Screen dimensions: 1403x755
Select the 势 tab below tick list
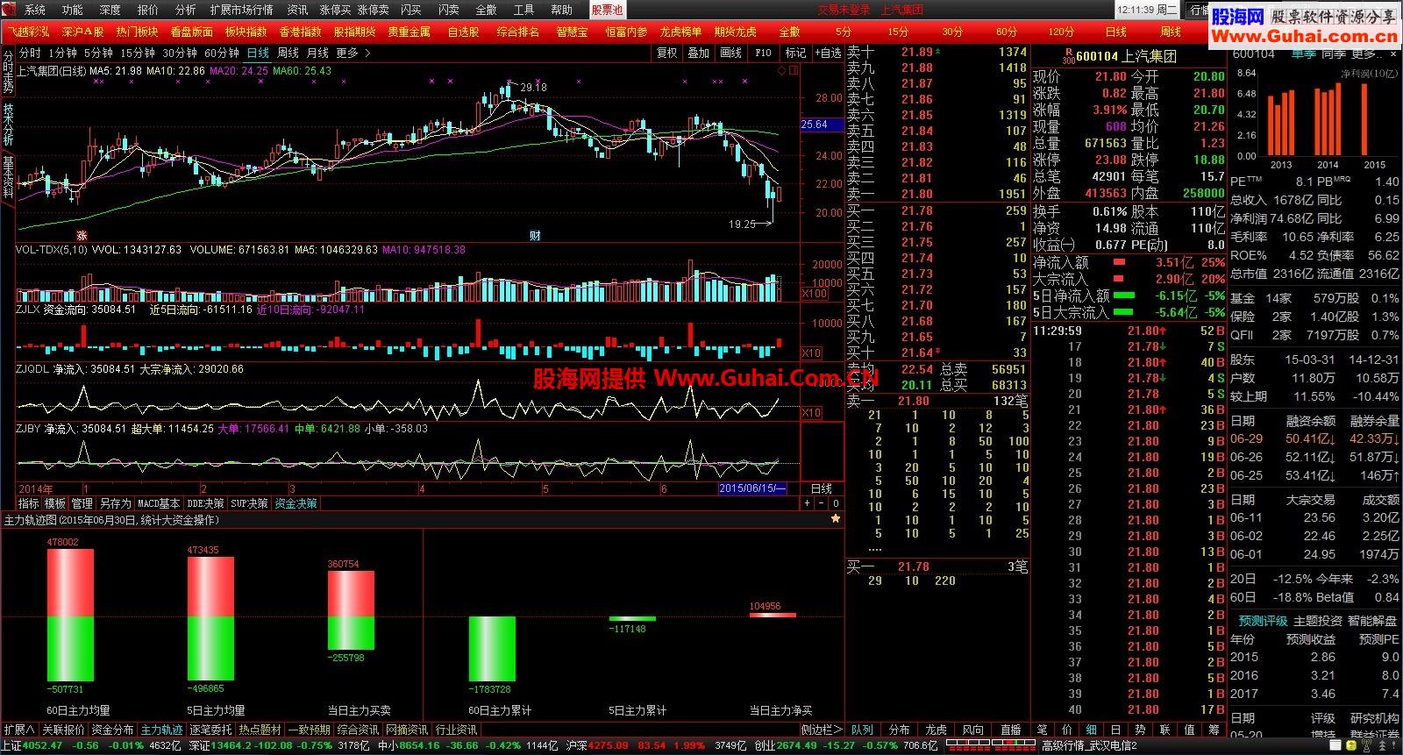click(1141, 730)
